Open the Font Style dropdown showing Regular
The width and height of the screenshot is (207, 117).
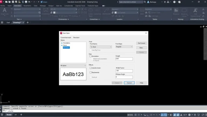pyautogui.click(x=124, y=47)
